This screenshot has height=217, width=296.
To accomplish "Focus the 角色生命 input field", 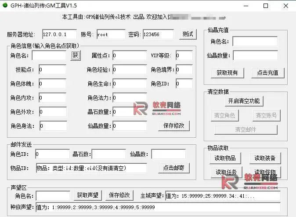I will (130, 84).
